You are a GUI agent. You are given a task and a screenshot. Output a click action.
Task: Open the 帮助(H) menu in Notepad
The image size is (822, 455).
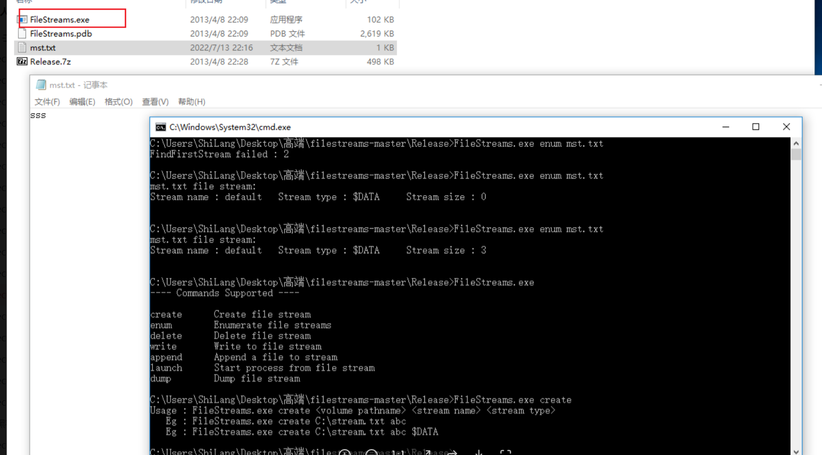(x=192, y=102)
